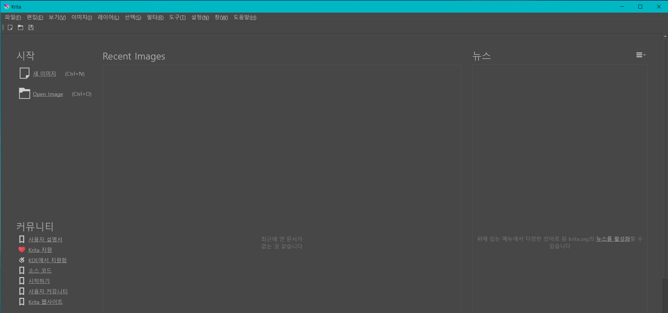Click the 커뮤니티 heading

tap(35, 226)
